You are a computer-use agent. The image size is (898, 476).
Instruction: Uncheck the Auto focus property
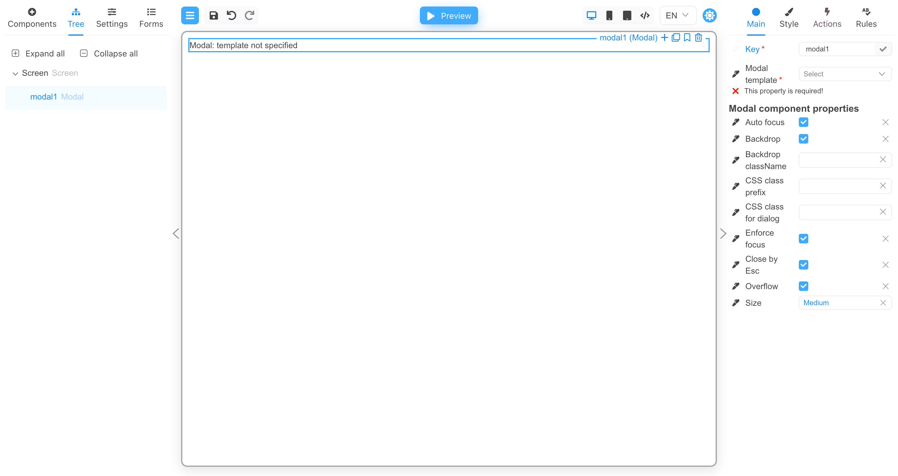(804, 122)
